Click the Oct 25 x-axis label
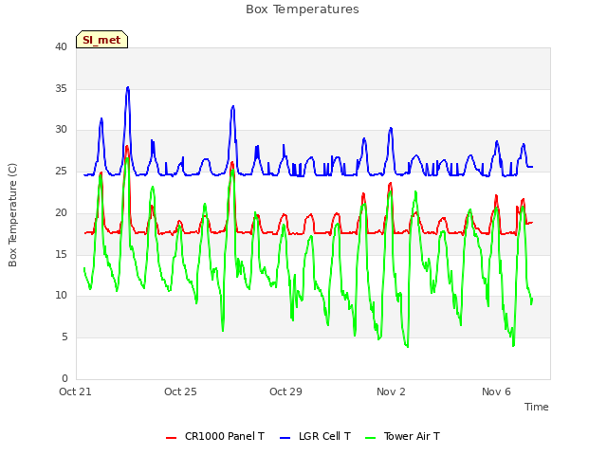 click(x=180, y=391)
